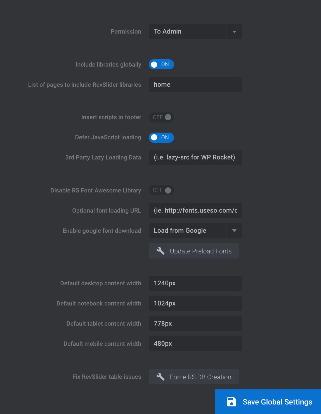This screenshot has height=414, width=321.
Task: Open the Permission dropdown arrow
Action: point(234,32)
